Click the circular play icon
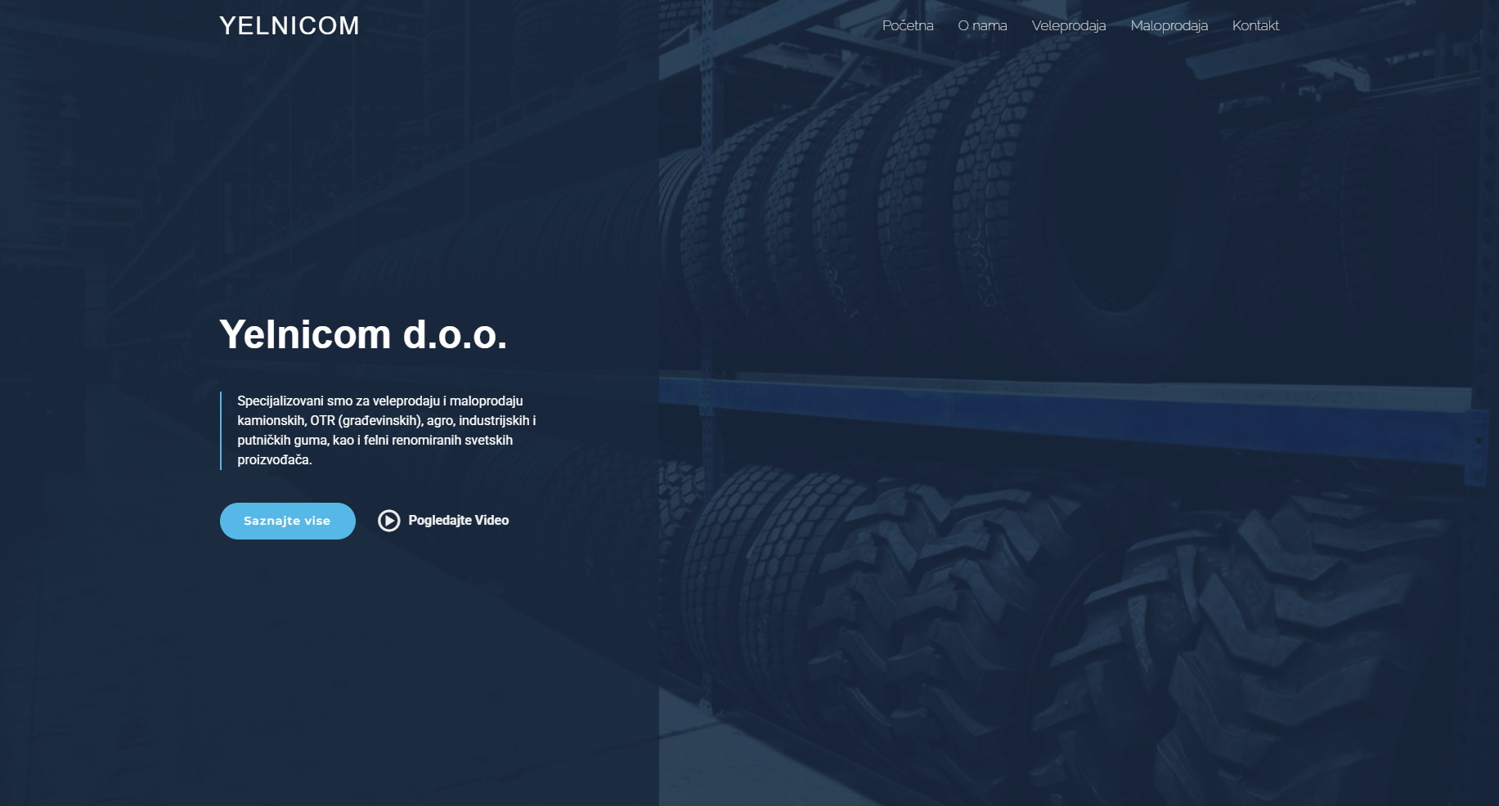1499x806 pixels. click(389, 521)
